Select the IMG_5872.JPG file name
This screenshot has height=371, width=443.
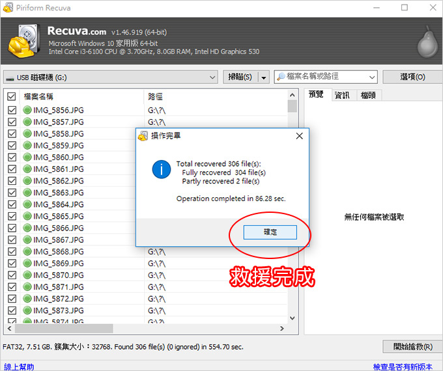[59, 299]
